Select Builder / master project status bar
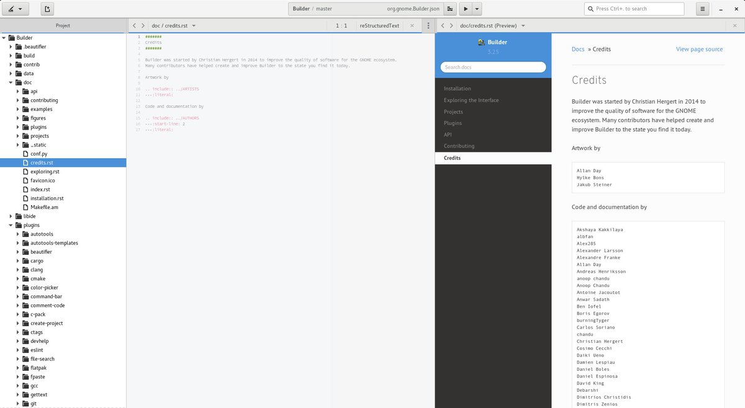 point(366,9)
